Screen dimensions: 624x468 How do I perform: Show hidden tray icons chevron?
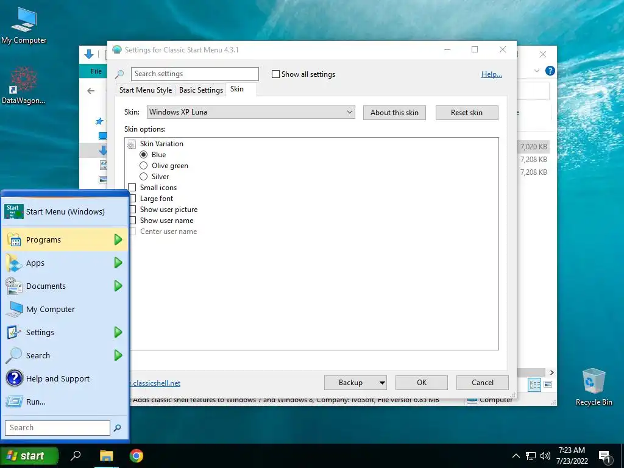tap(516, 456)
